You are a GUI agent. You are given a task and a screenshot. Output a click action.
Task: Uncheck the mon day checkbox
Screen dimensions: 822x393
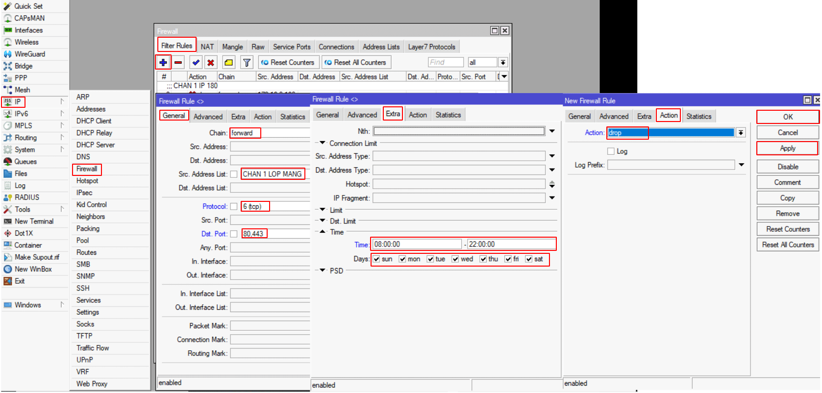(x=402, y=259)
